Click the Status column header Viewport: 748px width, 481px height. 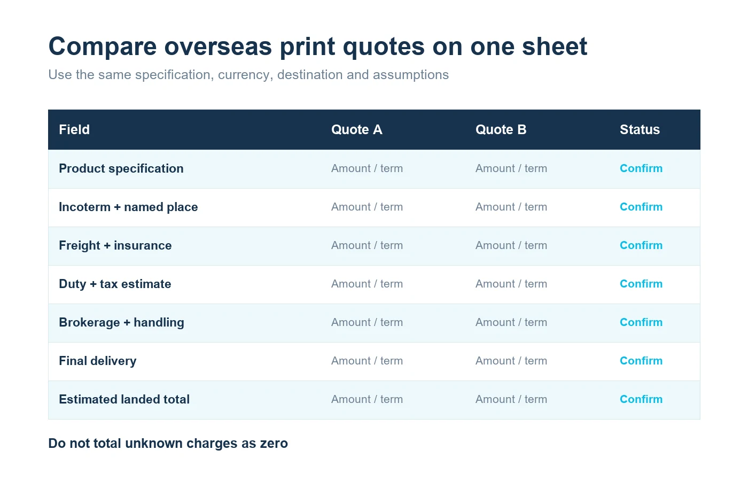(640, 129)
